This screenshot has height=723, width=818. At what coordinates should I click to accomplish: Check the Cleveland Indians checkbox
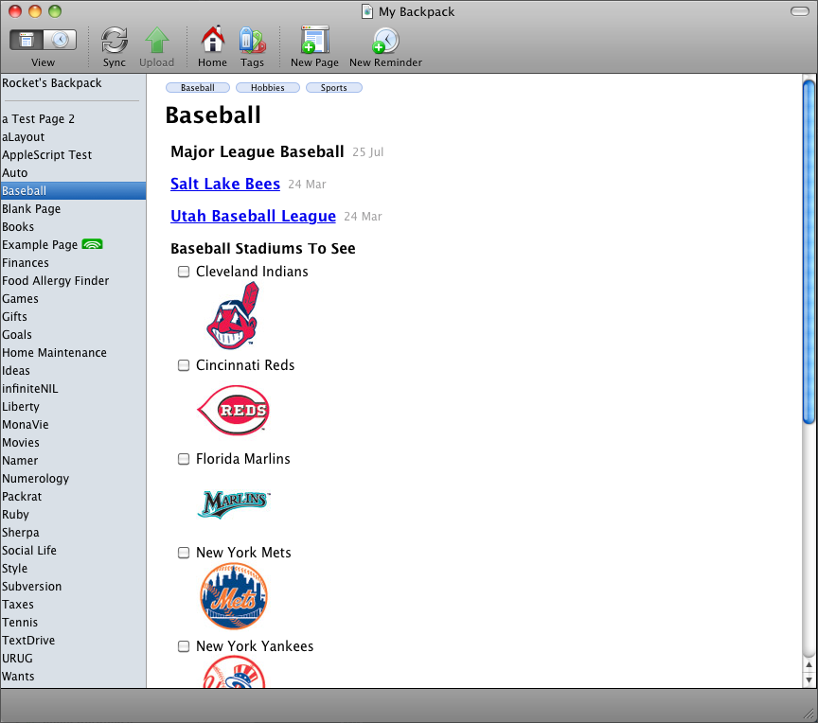[184, 272]
